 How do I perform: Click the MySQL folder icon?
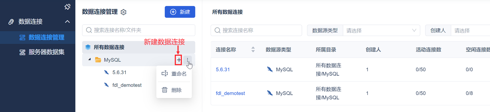[98, 60]
